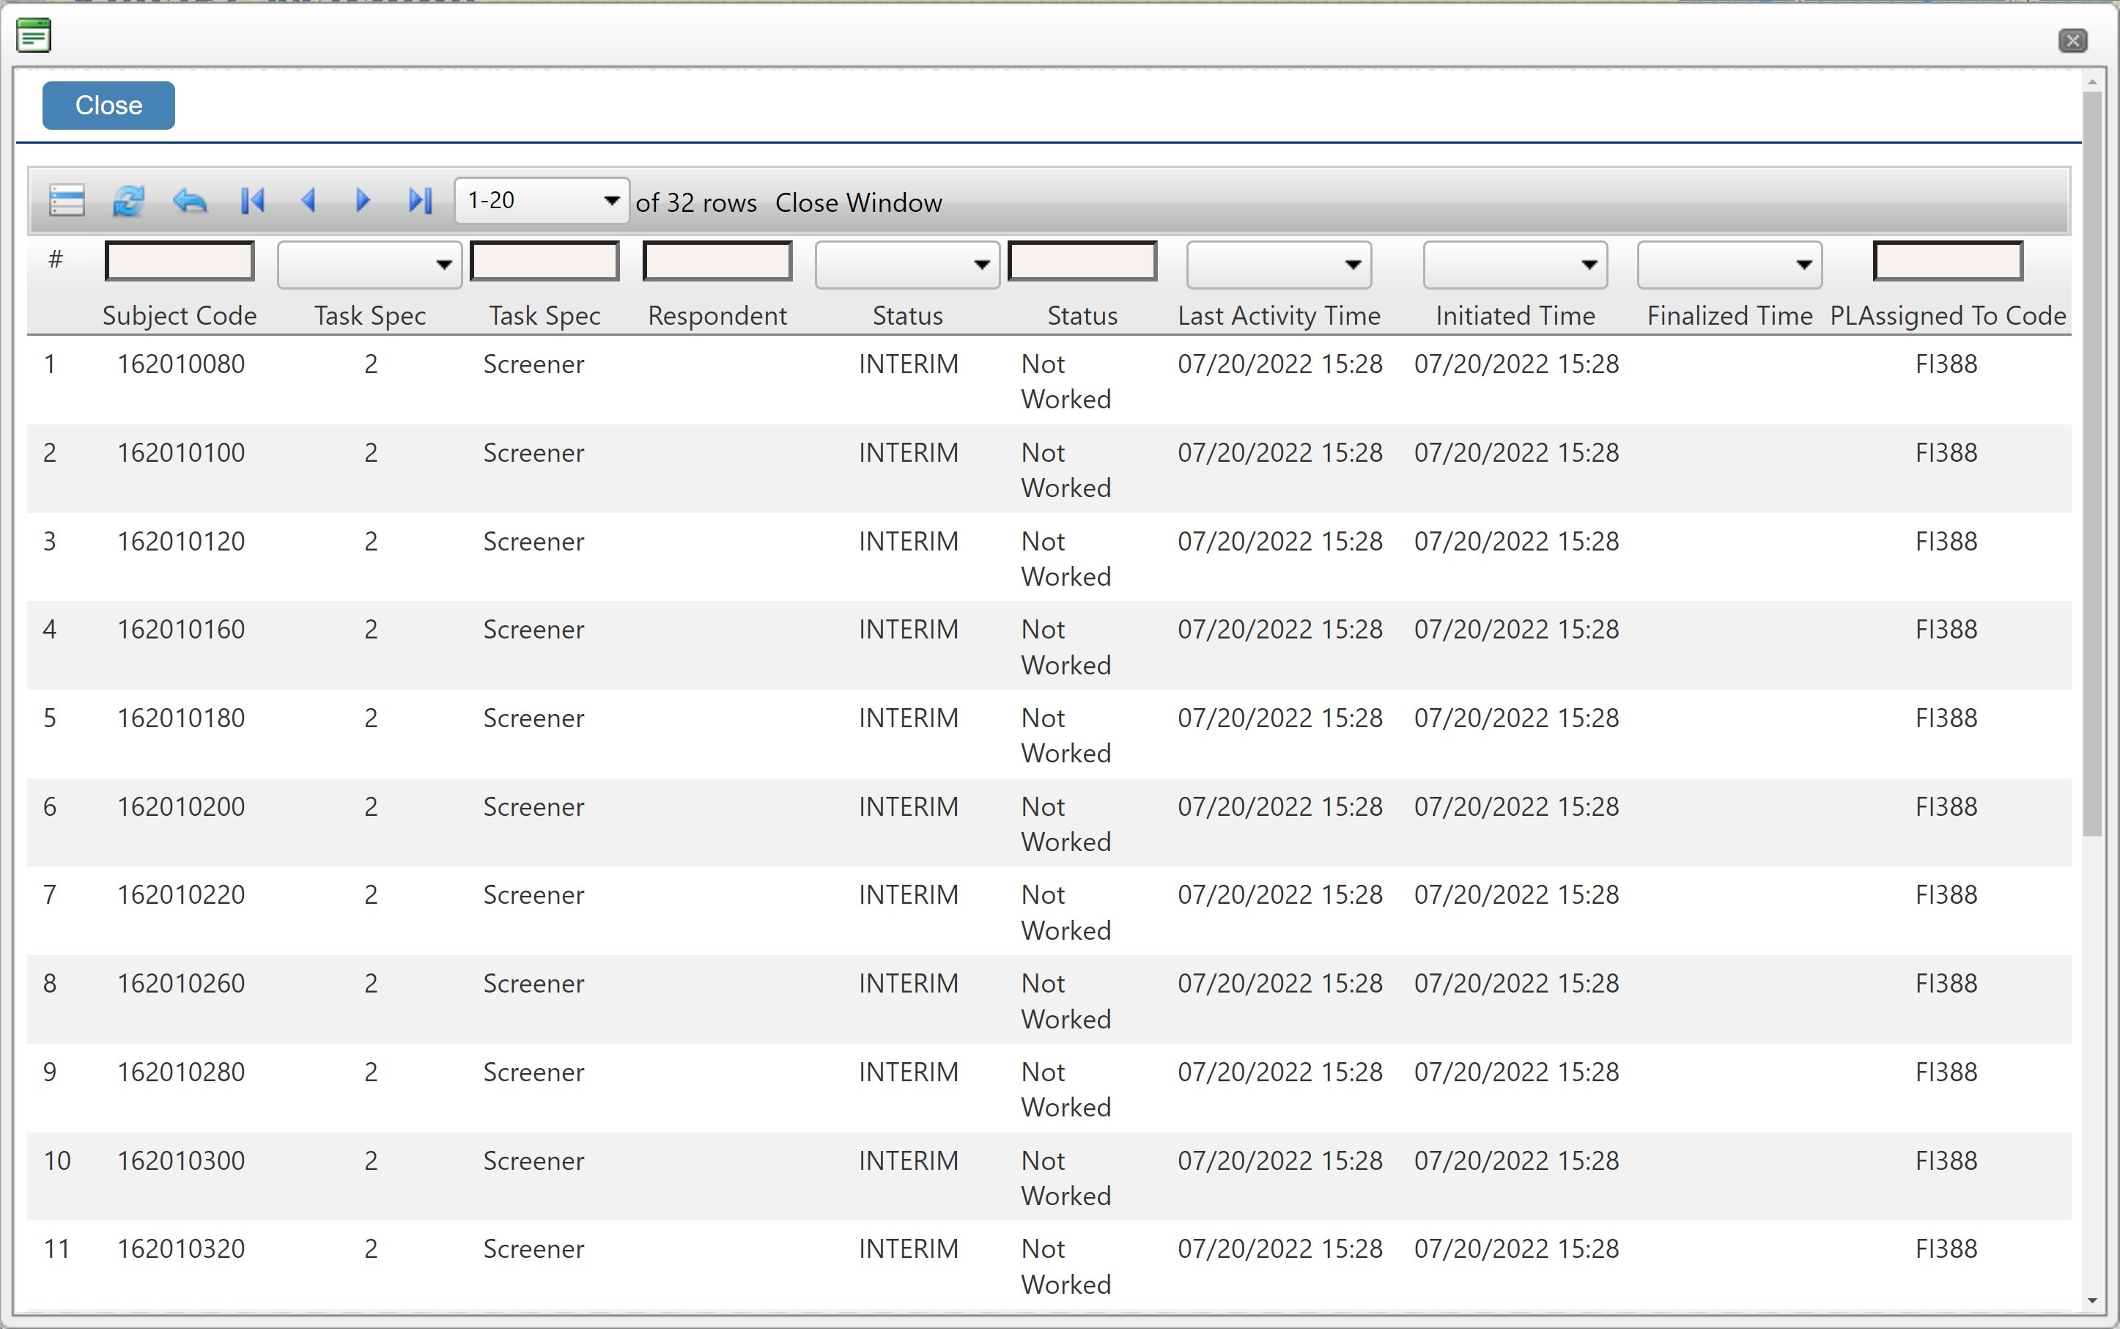The image size is (2120, 1329).
Task: Select subject code 162010260
Action: coord(181,984)
